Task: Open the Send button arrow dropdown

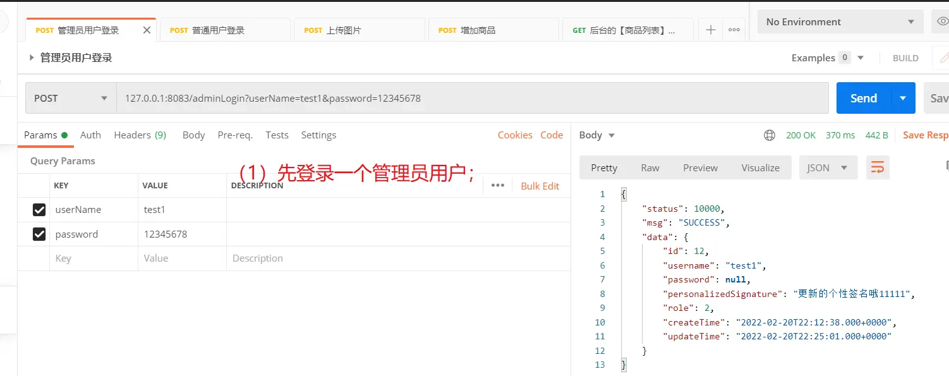Action: (x=903, y=98)
